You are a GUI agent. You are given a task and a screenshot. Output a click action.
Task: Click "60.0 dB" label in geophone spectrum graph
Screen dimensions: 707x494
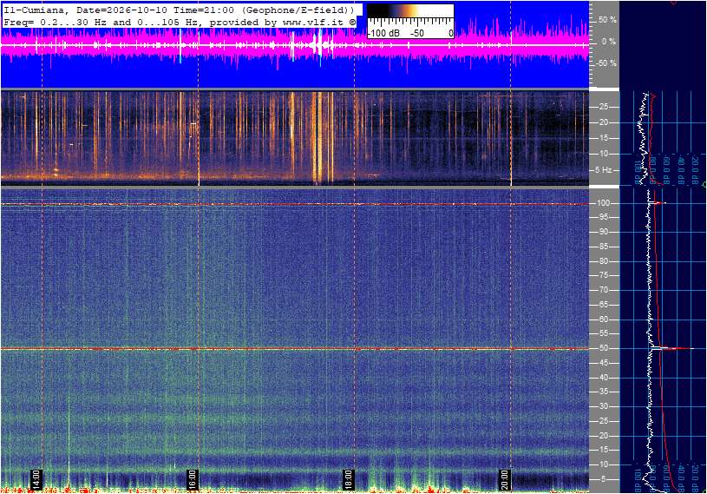coord(667,169)
